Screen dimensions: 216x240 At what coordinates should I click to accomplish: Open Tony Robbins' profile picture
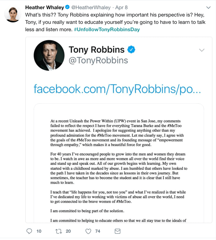(x=49, y=55)
